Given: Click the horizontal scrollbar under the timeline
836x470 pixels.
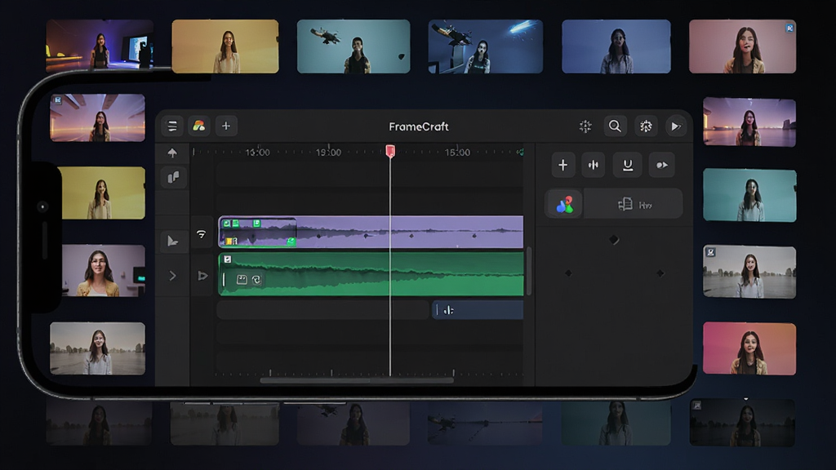Looking at the screenshot, I should click(357, 380).
